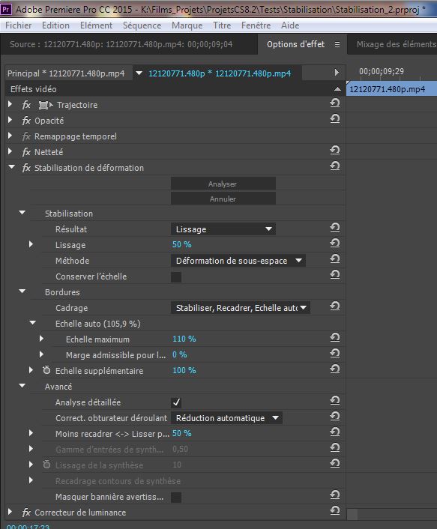The width and height of the screenshot is (437, 529).
Task: Expand the Opacité effect
Action: coord(10,120)
